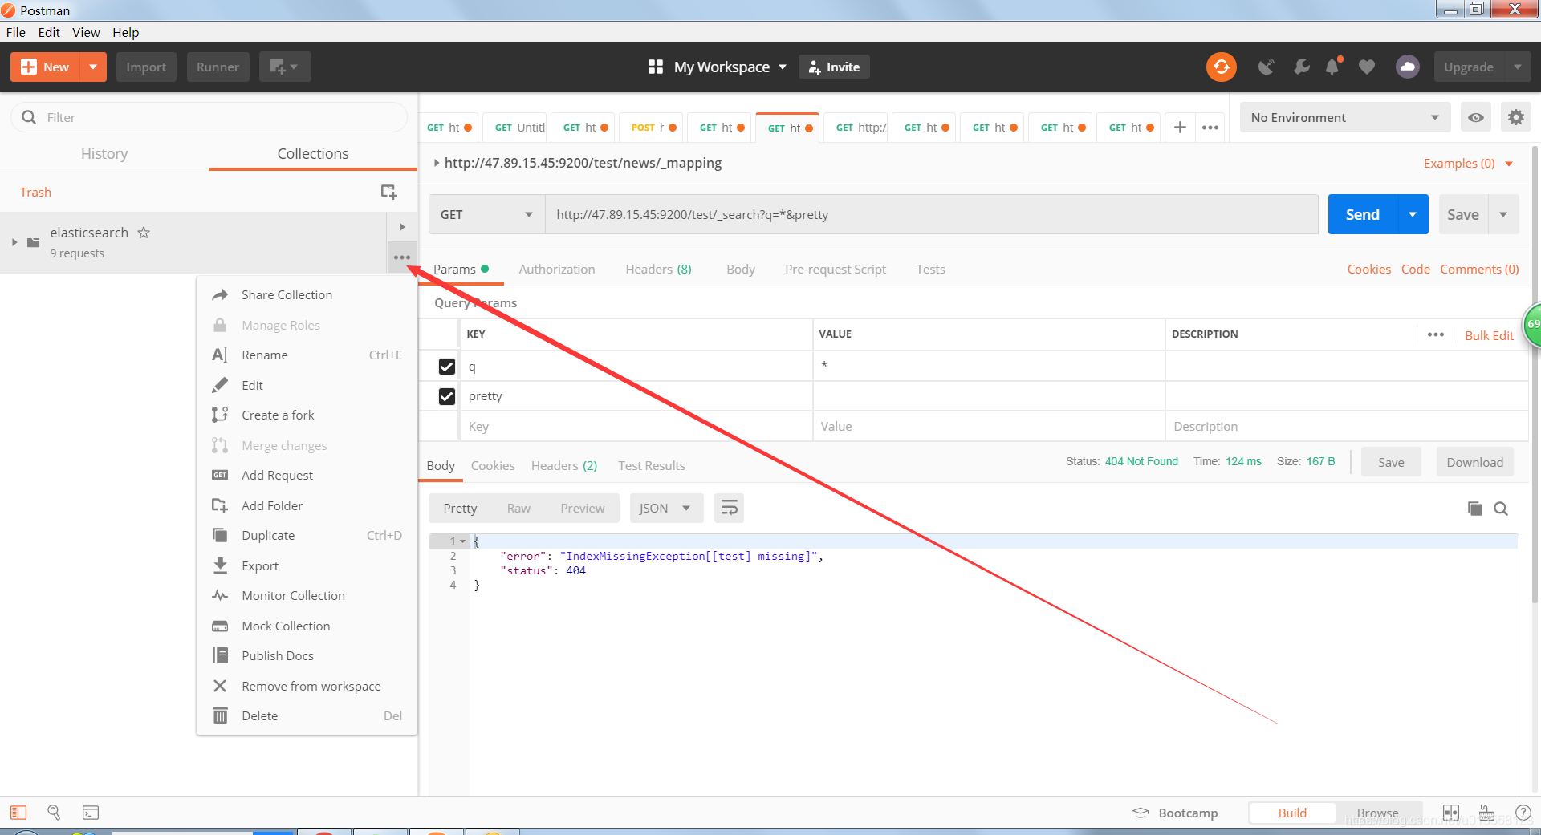Open the Pre-request Script tab

click(835, 270)
